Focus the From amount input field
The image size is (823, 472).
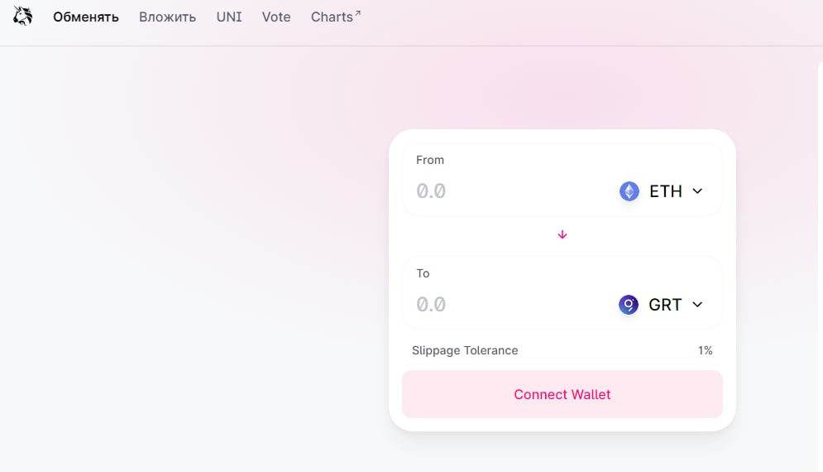pyautogui.click(x=510, y=191)
